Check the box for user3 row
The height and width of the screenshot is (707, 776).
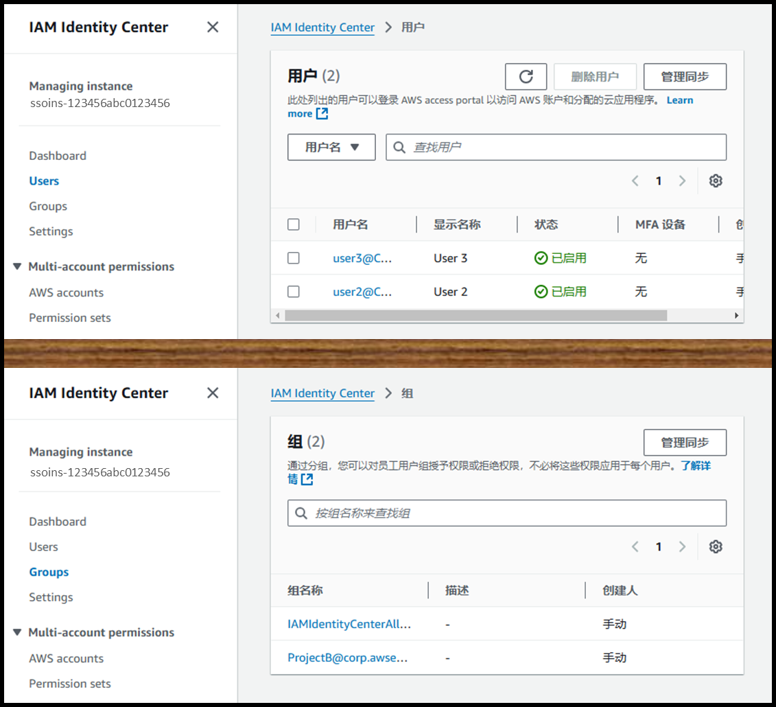(x=294, y=258)
